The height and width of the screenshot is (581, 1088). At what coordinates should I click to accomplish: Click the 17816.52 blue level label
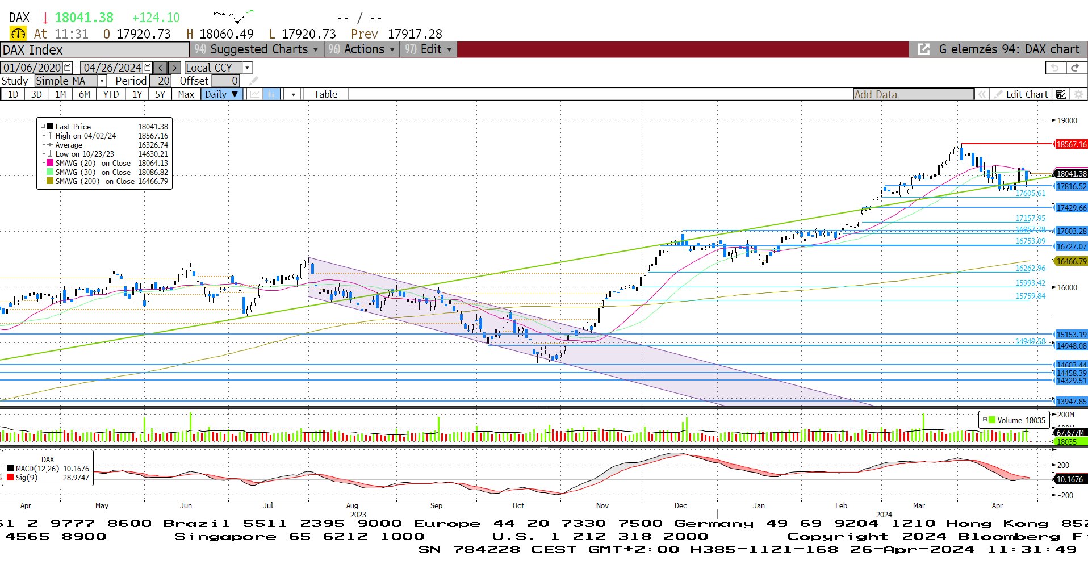pos(1071,186)
